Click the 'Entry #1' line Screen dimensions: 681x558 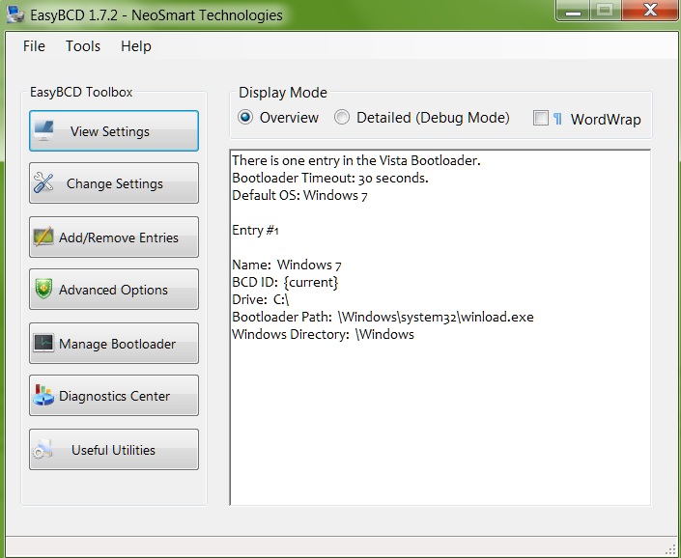255,230
